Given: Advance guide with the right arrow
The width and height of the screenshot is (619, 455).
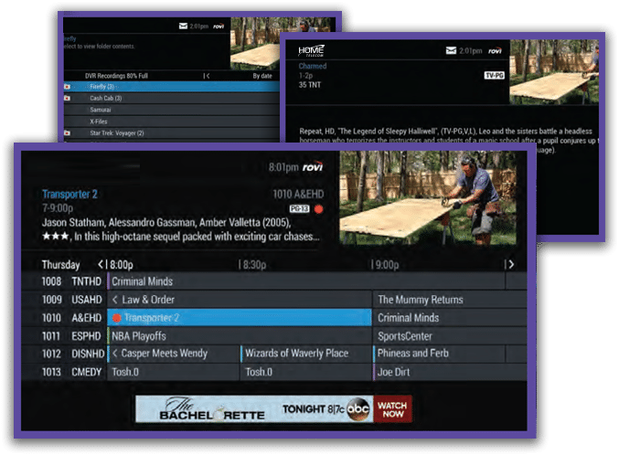Looking at the screenshot, I should (511, 264).
